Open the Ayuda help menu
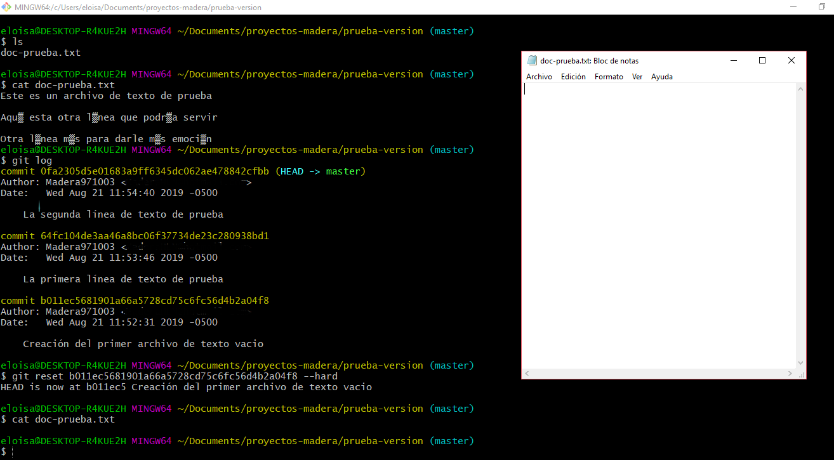 pos(661,77)
